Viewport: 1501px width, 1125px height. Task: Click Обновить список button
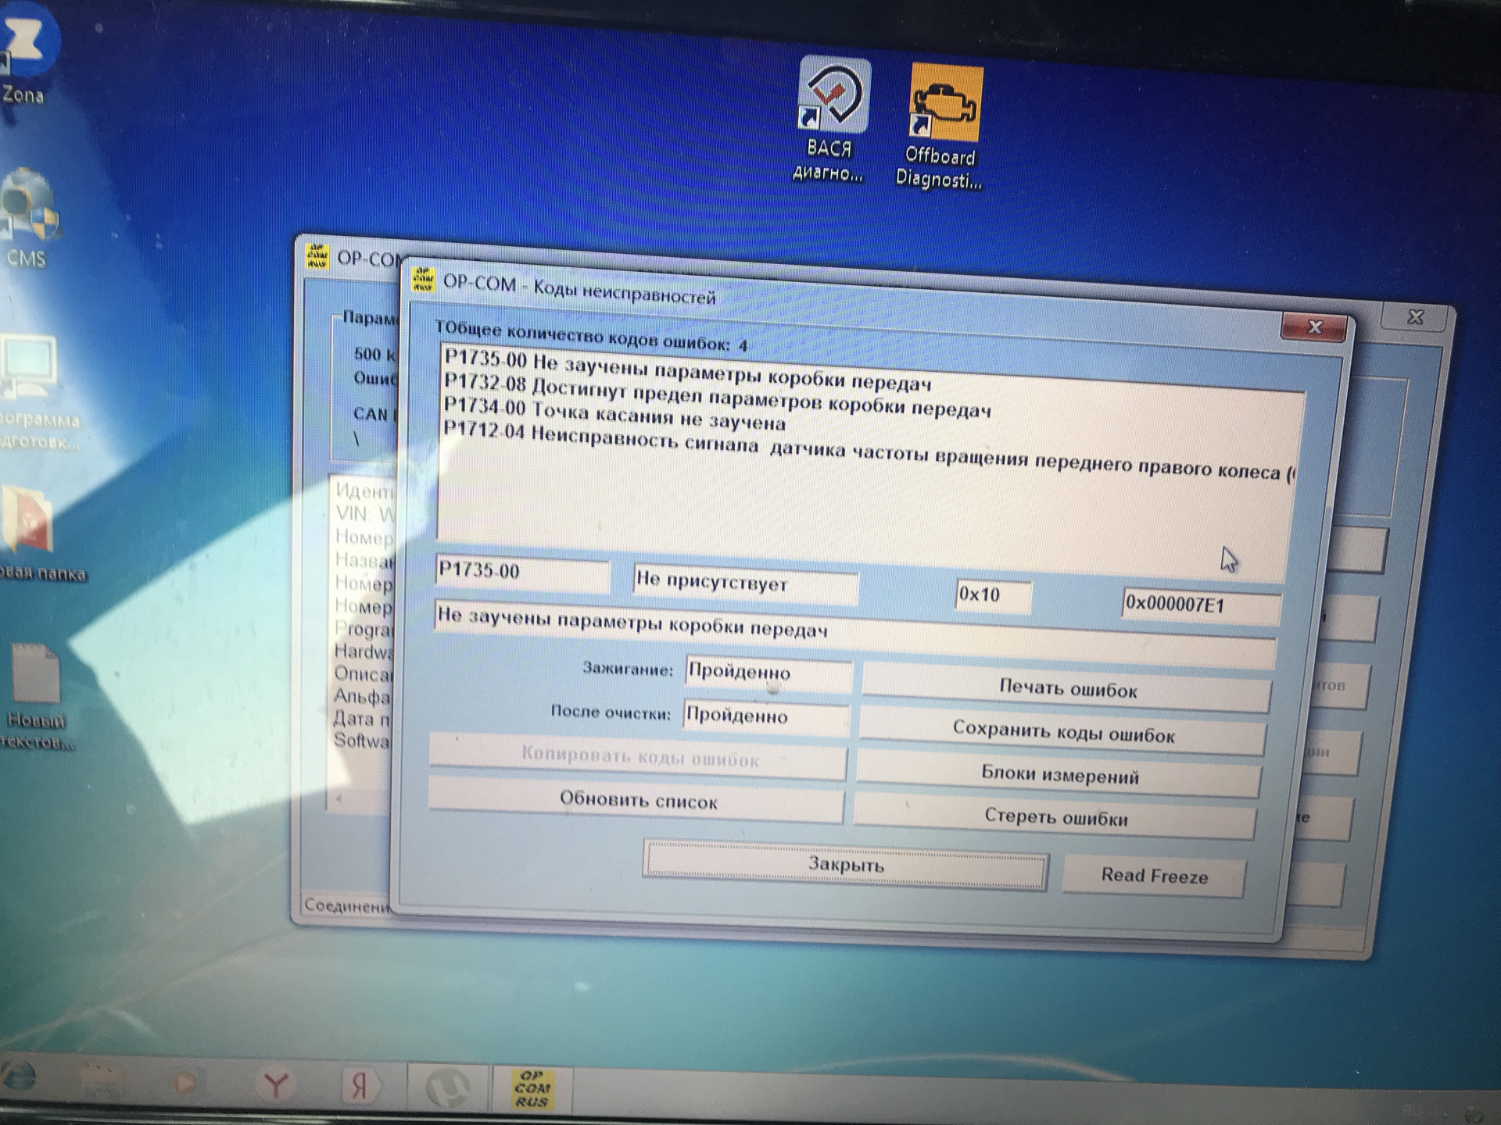pyautogui.click(x=638, y=800)
